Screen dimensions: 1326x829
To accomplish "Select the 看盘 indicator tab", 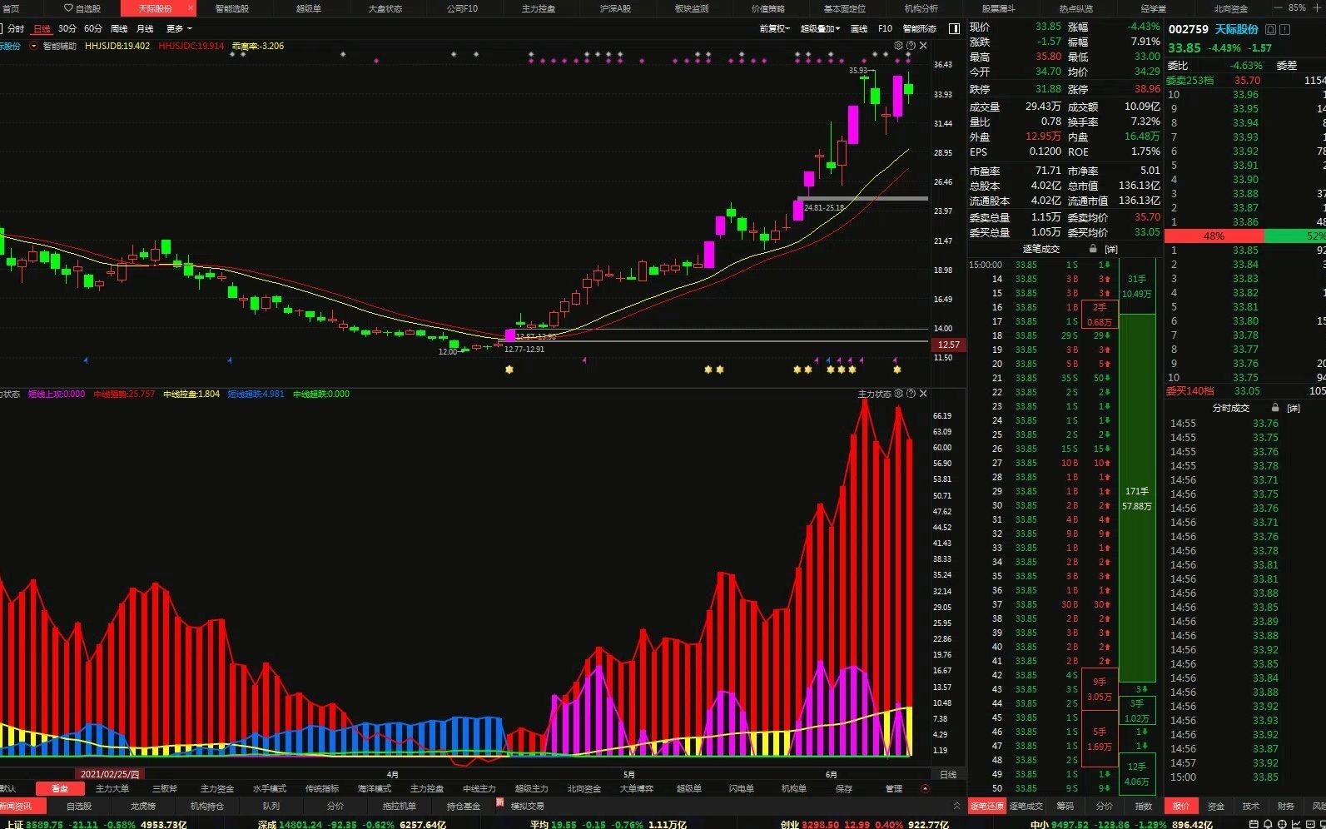I will (60, 788).
